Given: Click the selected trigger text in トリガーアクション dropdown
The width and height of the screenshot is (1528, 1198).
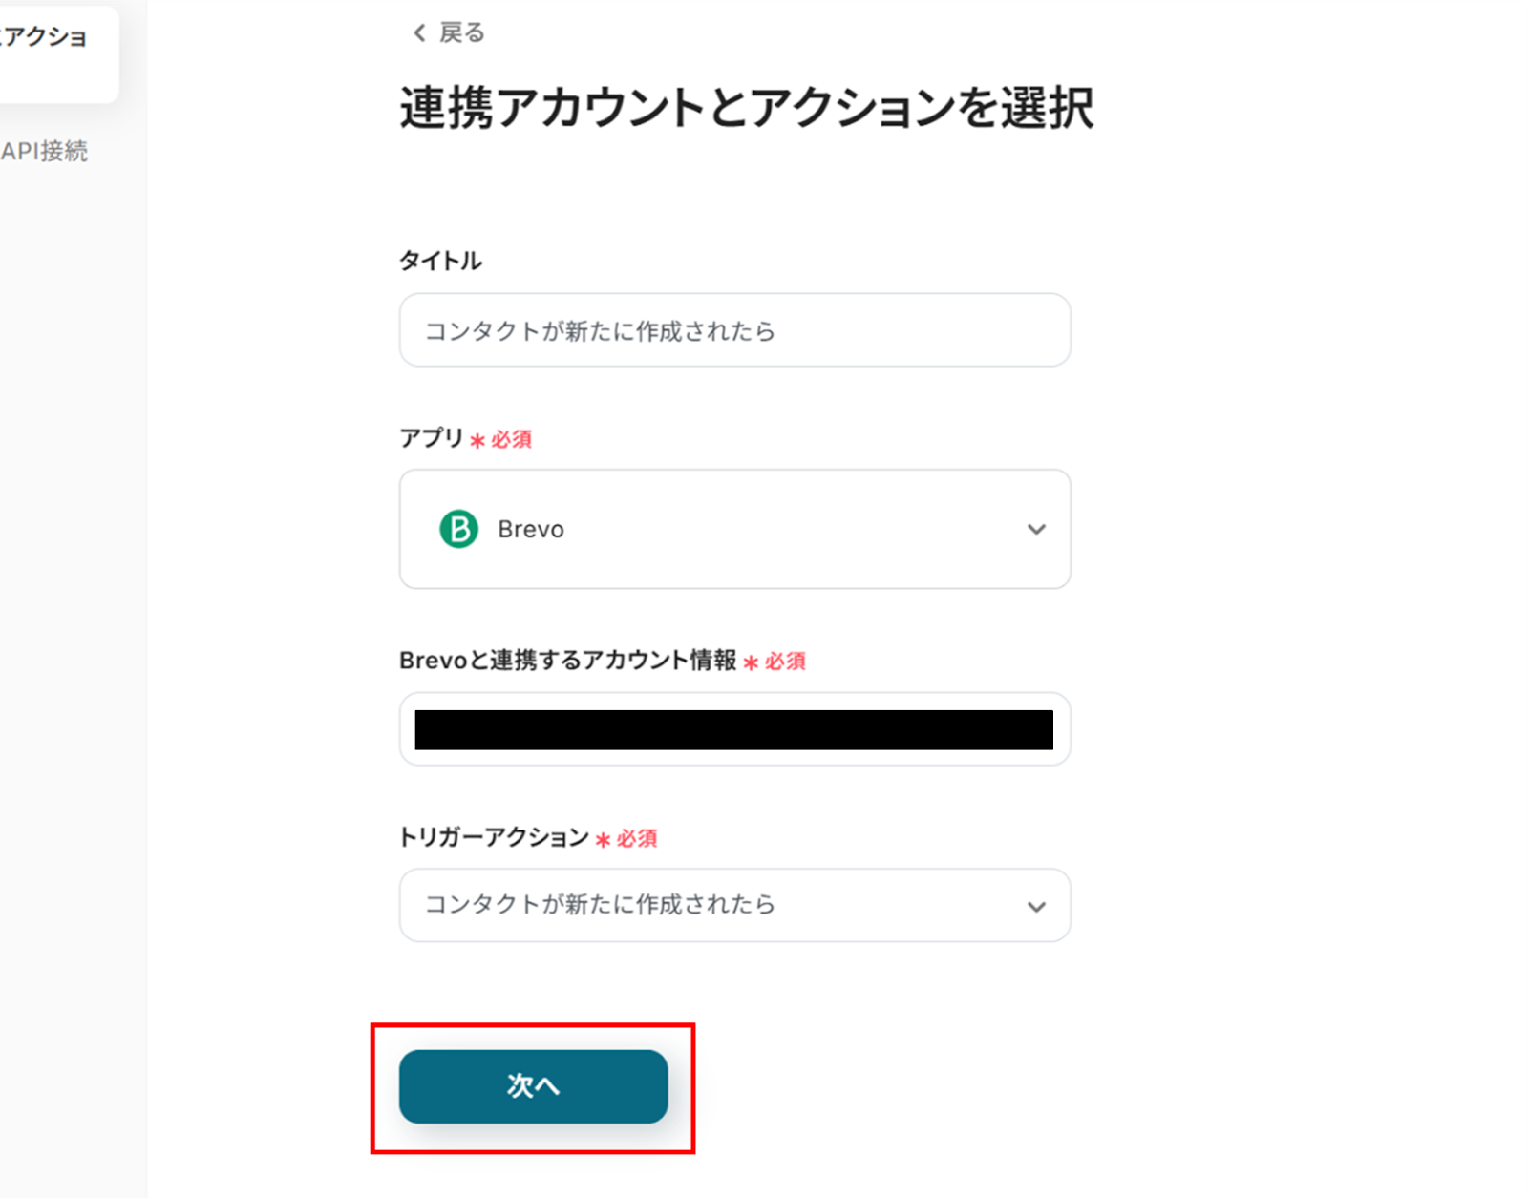Looking at the screenshot, I should pos(600,905).
